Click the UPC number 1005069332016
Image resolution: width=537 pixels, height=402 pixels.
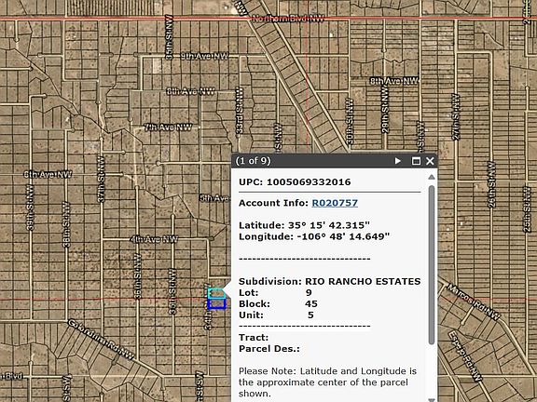point(309,181)
